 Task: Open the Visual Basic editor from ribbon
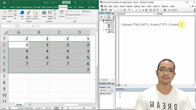click(4, 15)
